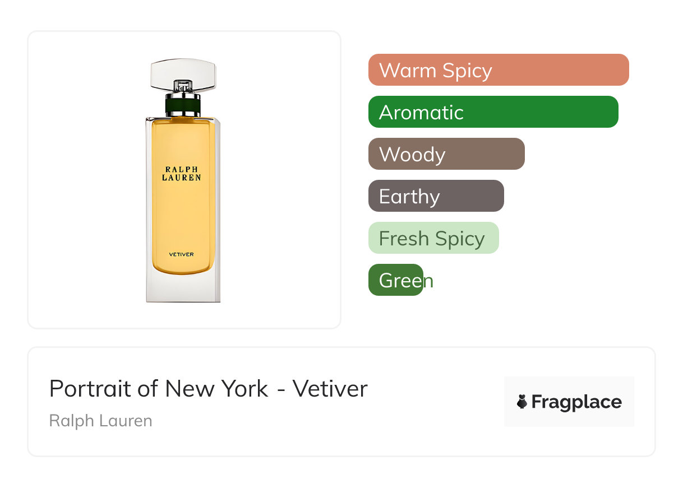The width and height of the screenshot is (683, 484).
Task: Click the Fresh Spicy text label
Action: (x=432, y=239)
